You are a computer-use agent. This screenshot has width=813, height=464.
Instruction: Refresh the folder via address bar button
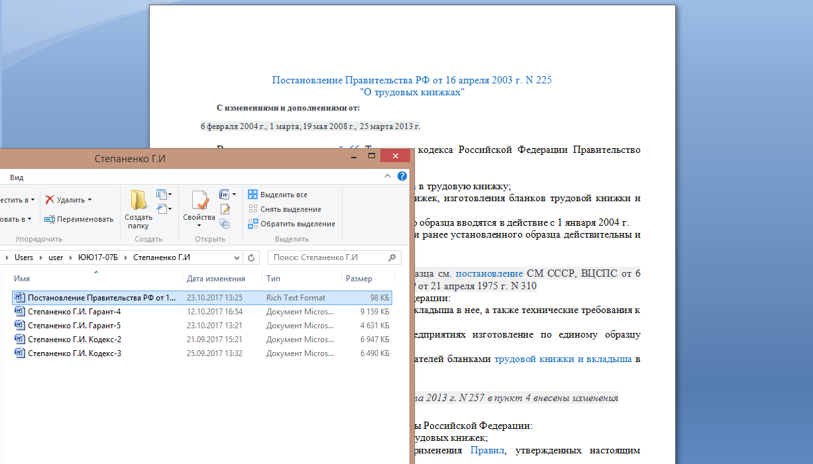pyautogui.click(x=252, y=257)
